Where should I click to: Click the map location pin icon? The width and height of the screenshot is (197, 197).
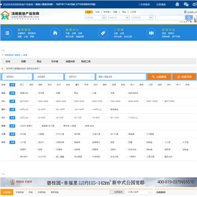click(x=186, y=12)
